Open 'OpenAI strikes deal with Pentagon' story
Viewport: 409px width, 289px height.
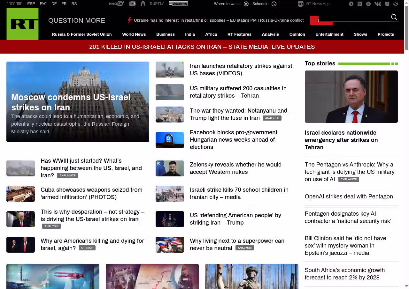click(349, 196)
